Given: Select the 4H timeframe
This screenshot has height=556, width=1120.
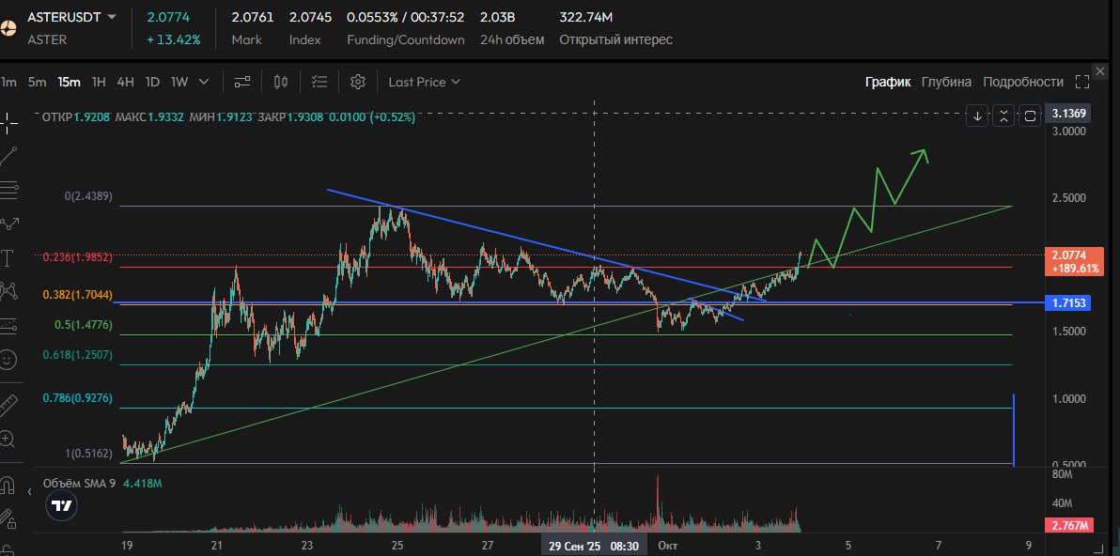Looking at the screenshot, I should coord(125,82).
